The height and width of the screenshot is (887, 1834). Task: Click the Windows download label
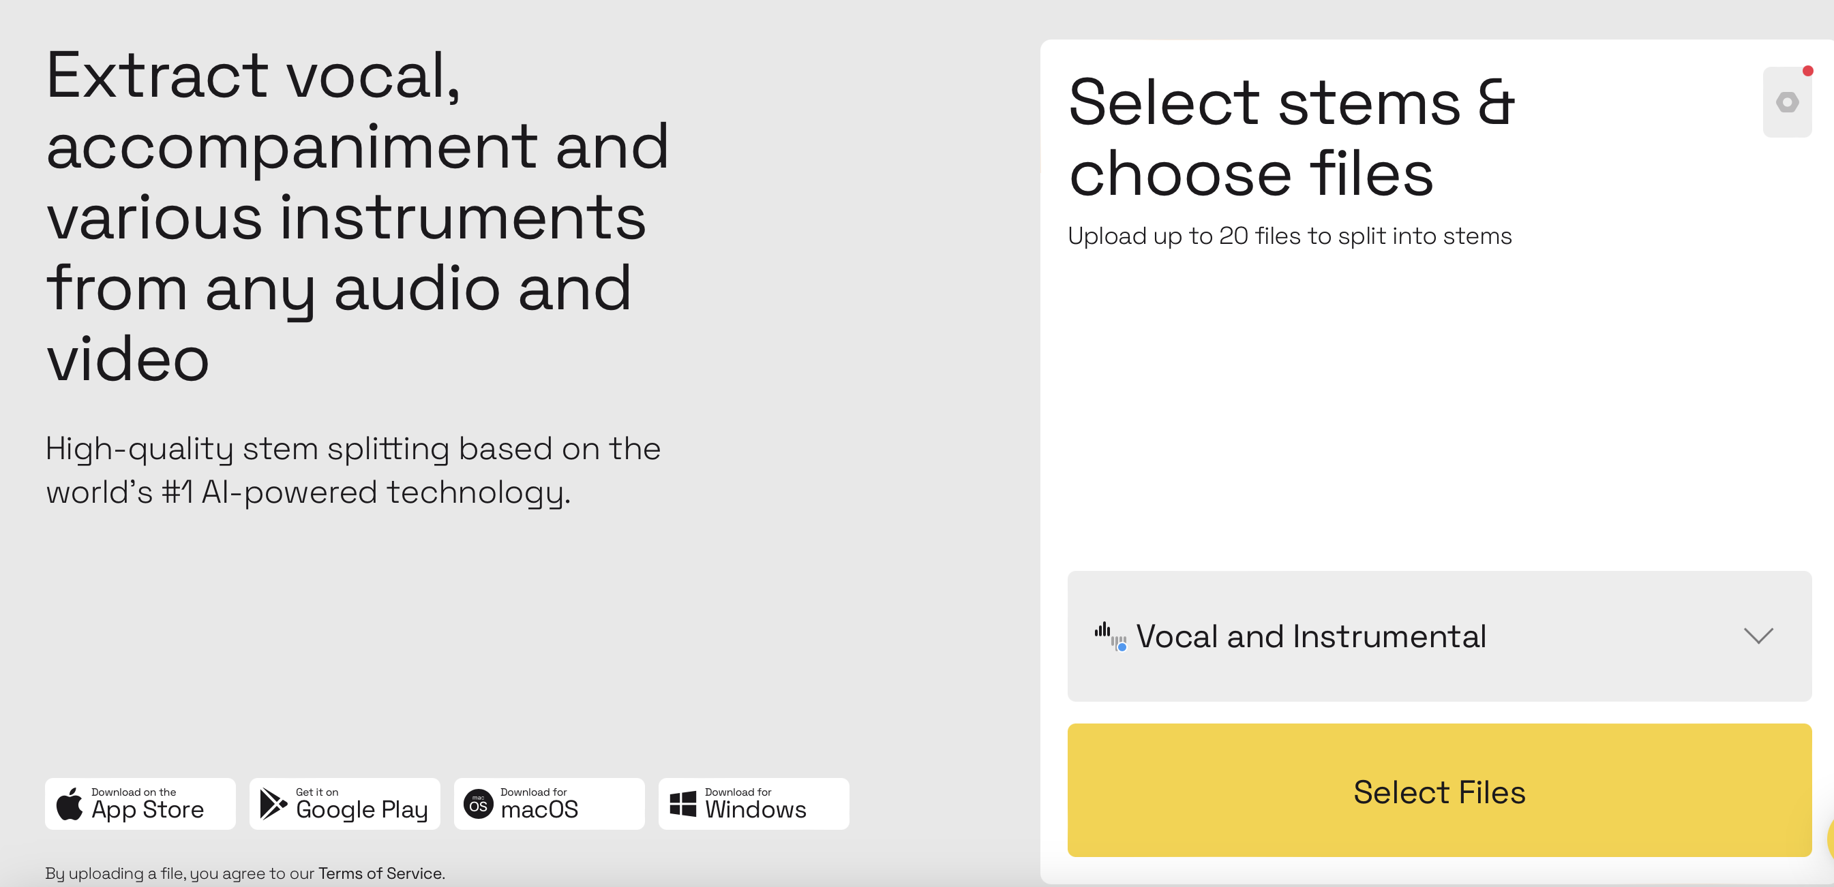click(755, 809)
